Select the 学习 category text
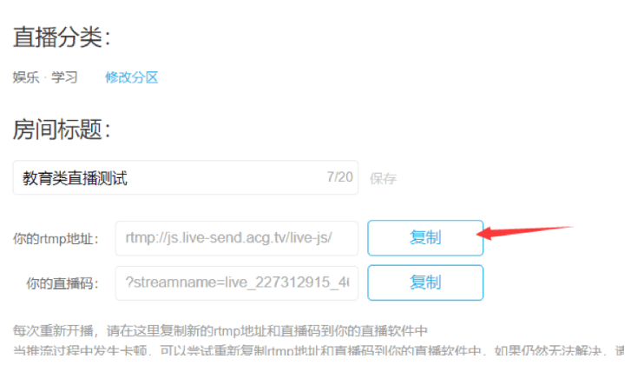Screen dimensions: 631x372 [64, 77]
